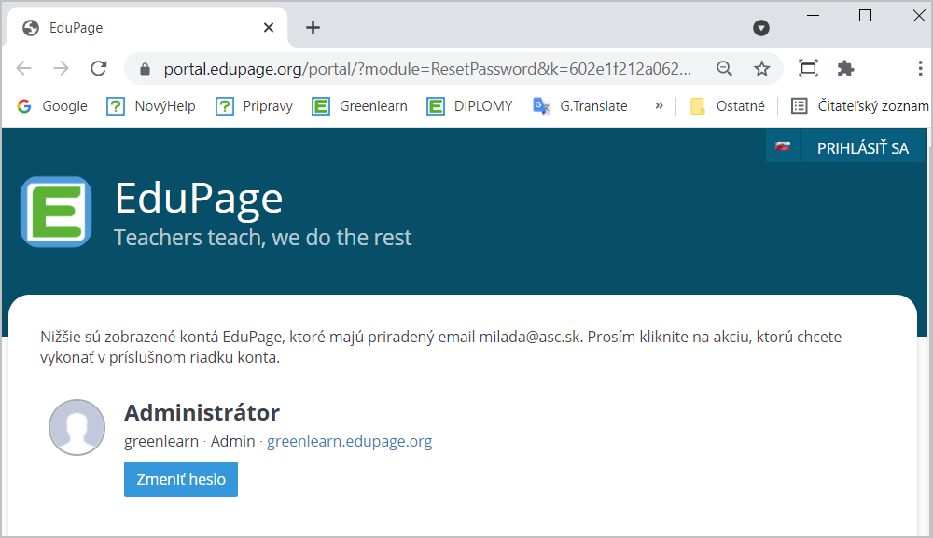The height and width of the screenshot is (538, 933).
Task: Expand hidden bookmarks chevron
Action: [659, 105]
